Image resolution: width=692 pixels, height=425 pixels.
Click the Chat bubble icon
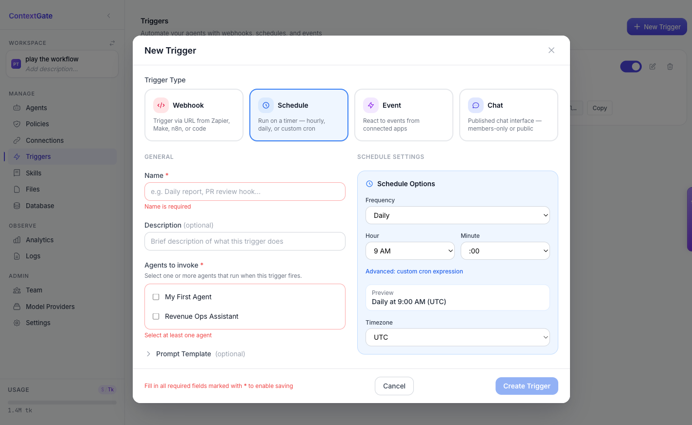coord(476,105)
